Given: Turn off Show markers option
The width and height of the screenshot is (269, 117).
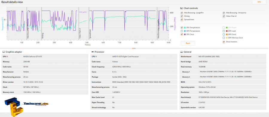Looking at the screenshot, I should pos(224,41).
